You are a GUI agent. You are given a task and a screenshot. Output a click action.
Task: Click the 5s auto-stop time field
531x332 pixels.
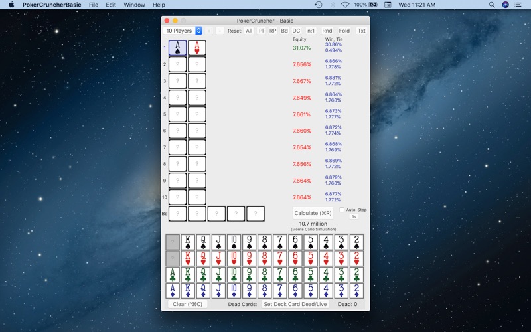(354, 217)
